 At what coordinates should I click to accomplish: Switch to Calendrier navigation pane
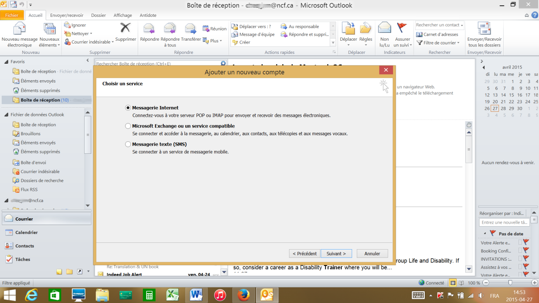click(x=46, y=232)
